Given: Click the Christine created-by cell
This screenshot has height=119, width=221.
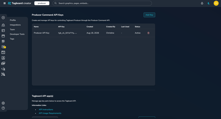Looking at the screenshot, I should 110,33.
